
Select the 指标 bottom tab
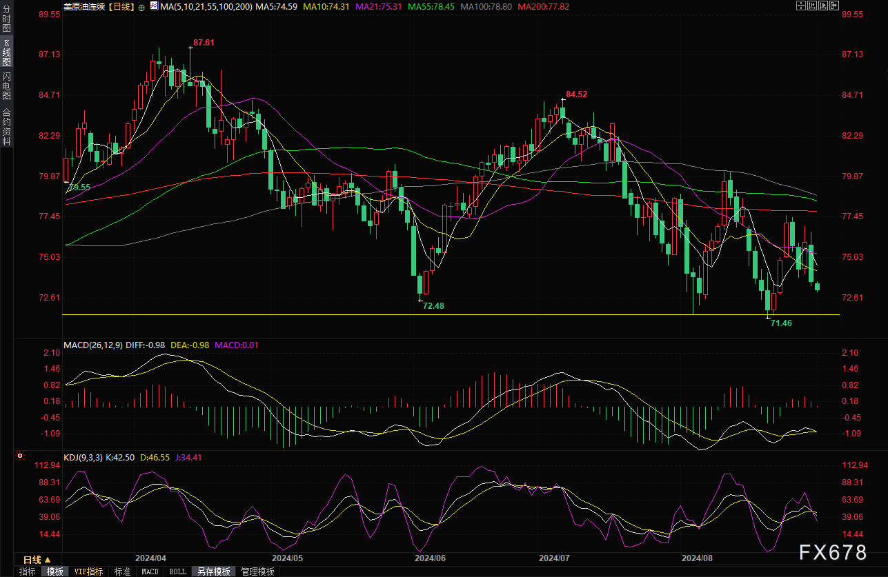[x=28, y=571]
